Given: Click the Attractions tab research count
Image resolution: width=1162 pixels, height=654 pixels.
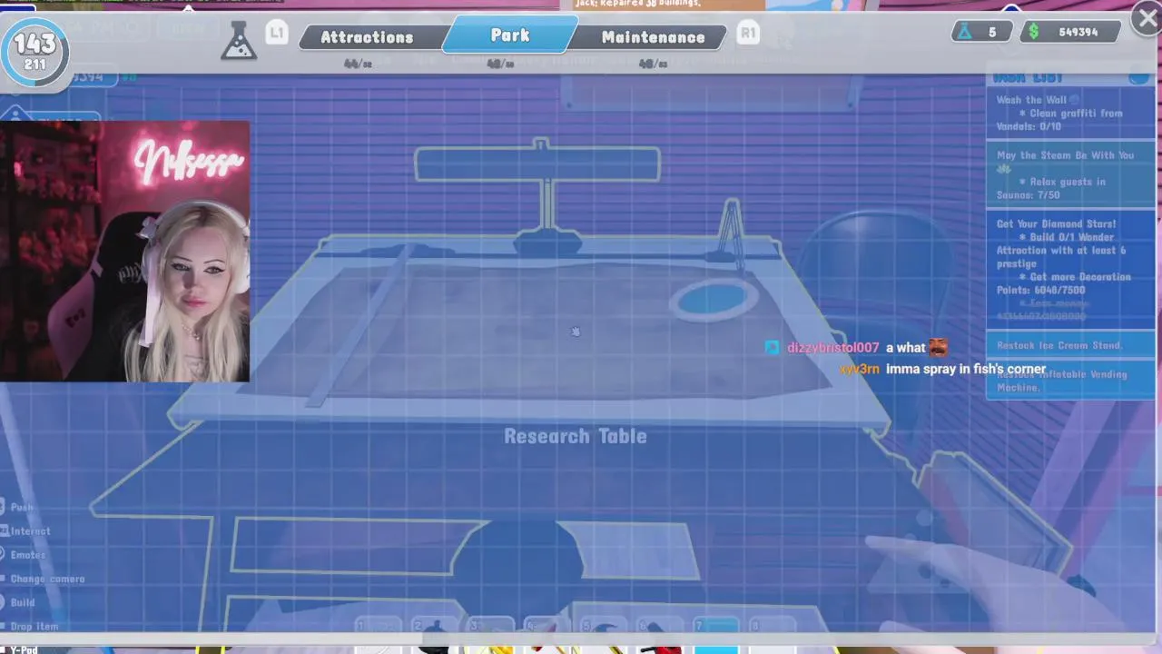Looking at the screenshot, I should [358, 64].
